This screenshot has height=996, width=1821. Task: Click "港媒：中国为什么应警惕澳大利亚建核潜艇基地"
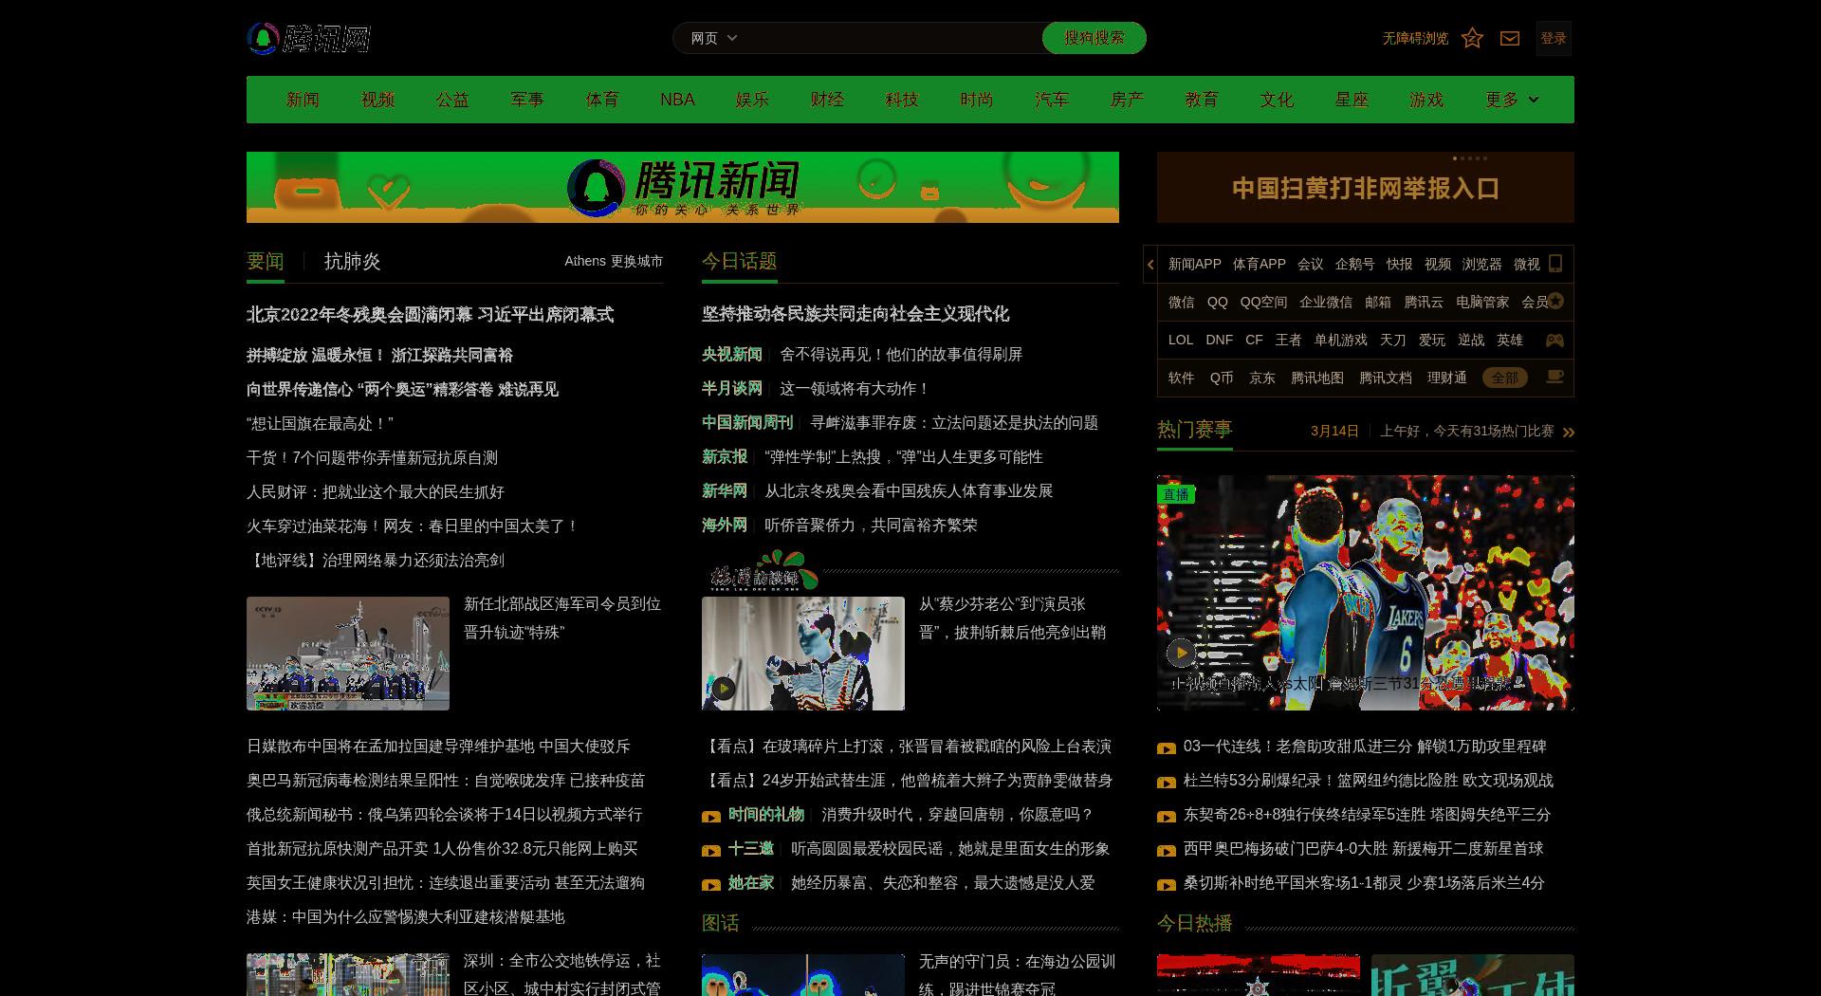406,917
